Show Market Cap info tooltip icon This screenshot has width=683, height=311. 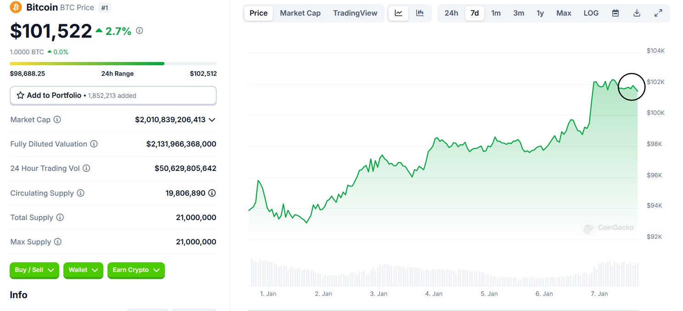(x=57, y=119)
